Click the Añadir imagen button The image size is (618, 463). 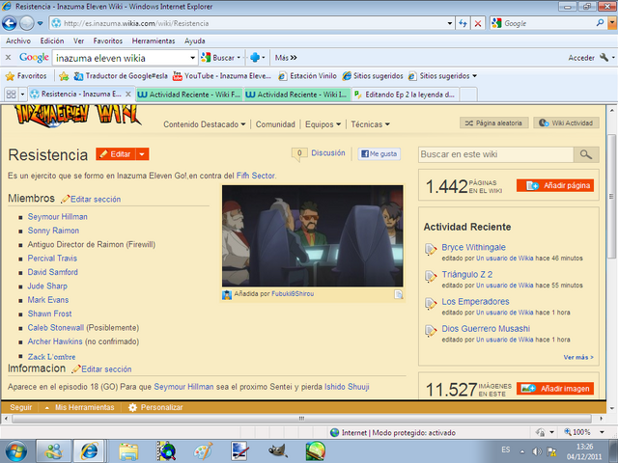555,389
